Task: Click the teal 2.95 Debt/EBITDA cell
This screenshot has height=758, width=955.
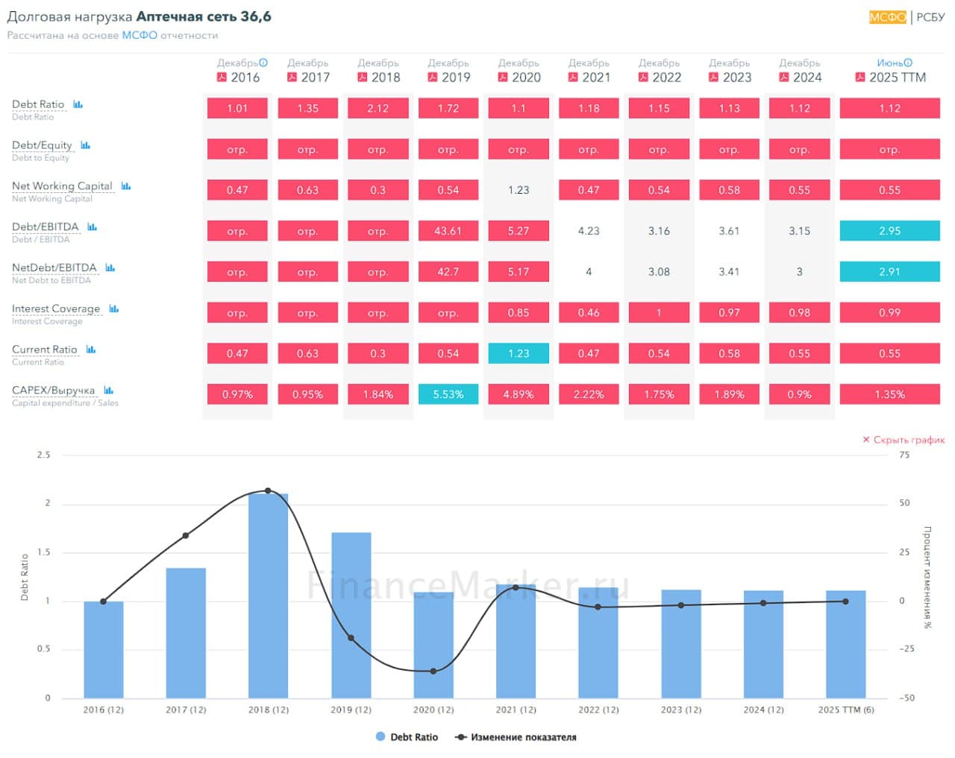Action: [x=889, y=231]
